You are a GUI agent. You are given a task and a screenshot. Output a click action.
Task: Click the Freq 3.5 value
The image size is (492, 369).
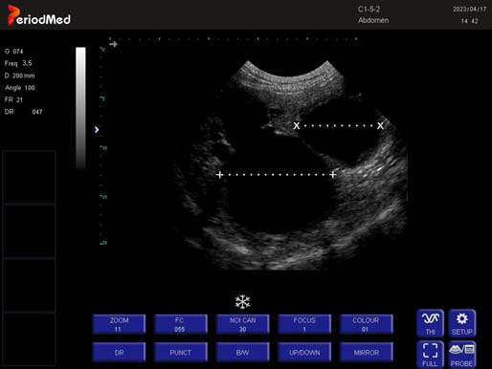[x=18, y=63]
